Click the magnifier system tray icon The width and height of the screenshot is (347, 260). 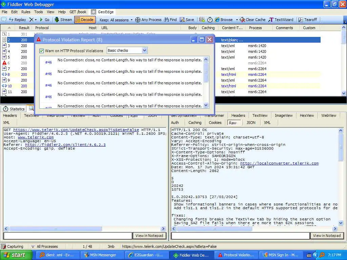(322, 255)
